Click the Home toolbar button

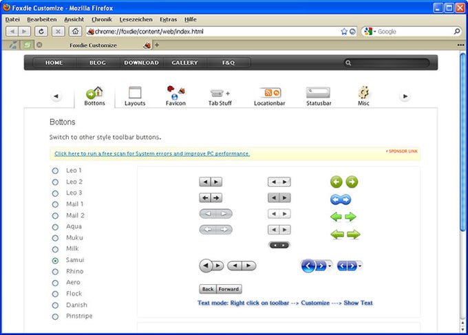pyautogui.click(x=75, y=32)
